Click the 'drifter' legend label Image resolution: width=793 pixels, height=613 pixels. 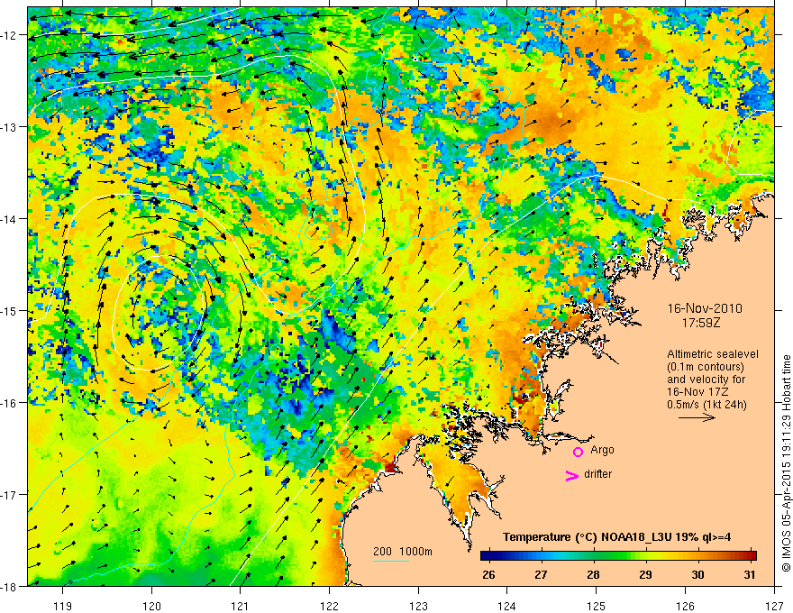(597, 474)
